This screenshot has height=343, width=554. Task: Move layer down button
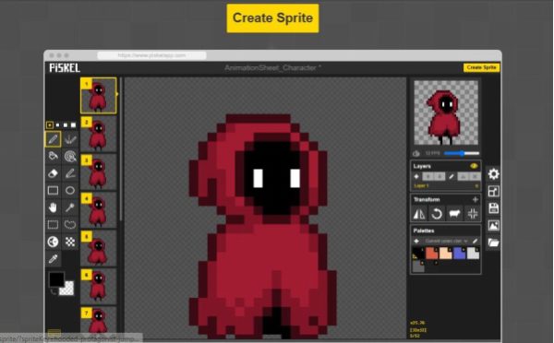coord(440,176)
